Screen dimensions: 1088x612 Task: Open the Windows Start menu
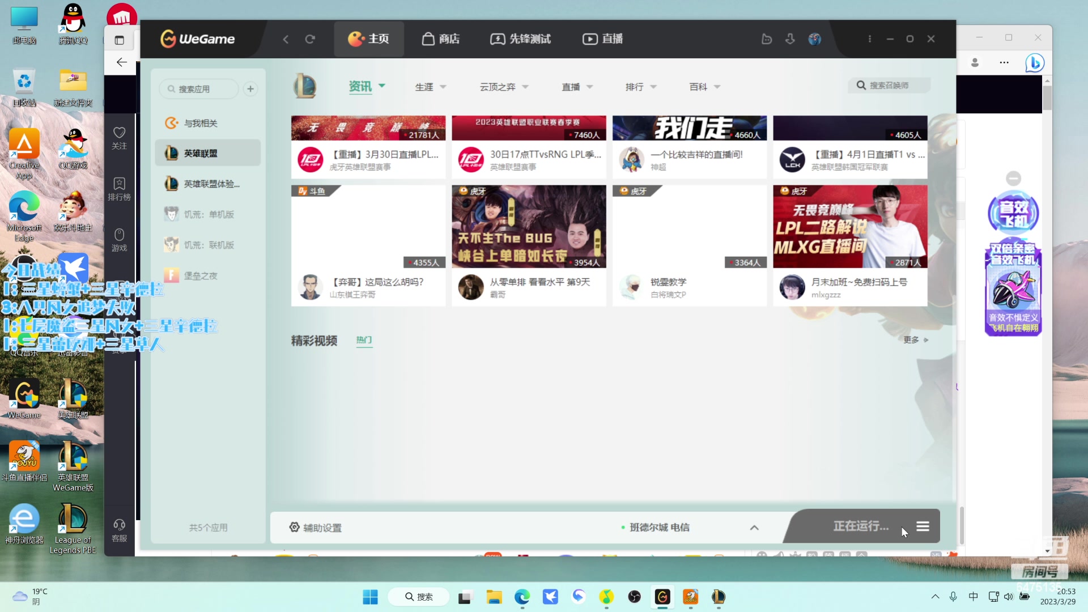tap(370, 597)
